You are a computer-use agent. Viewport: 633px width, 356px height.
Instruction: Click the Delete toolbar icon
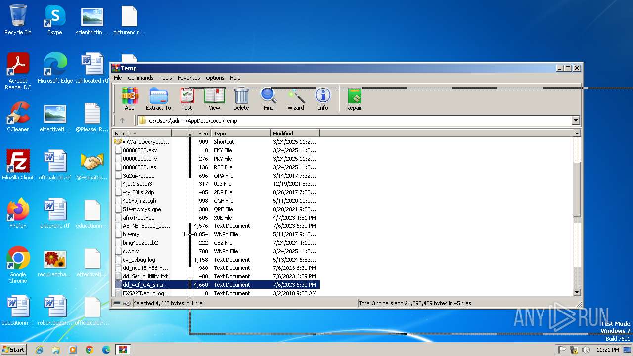coord(241,99)
